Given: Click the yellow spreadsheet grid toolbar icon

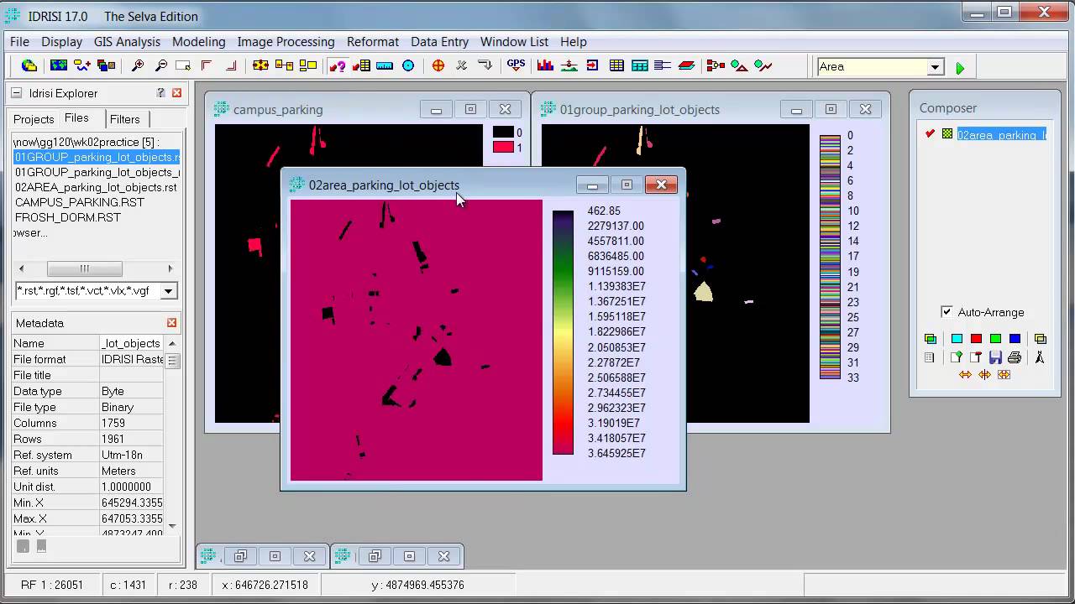Looking at the screenshot, I should 616,65.
